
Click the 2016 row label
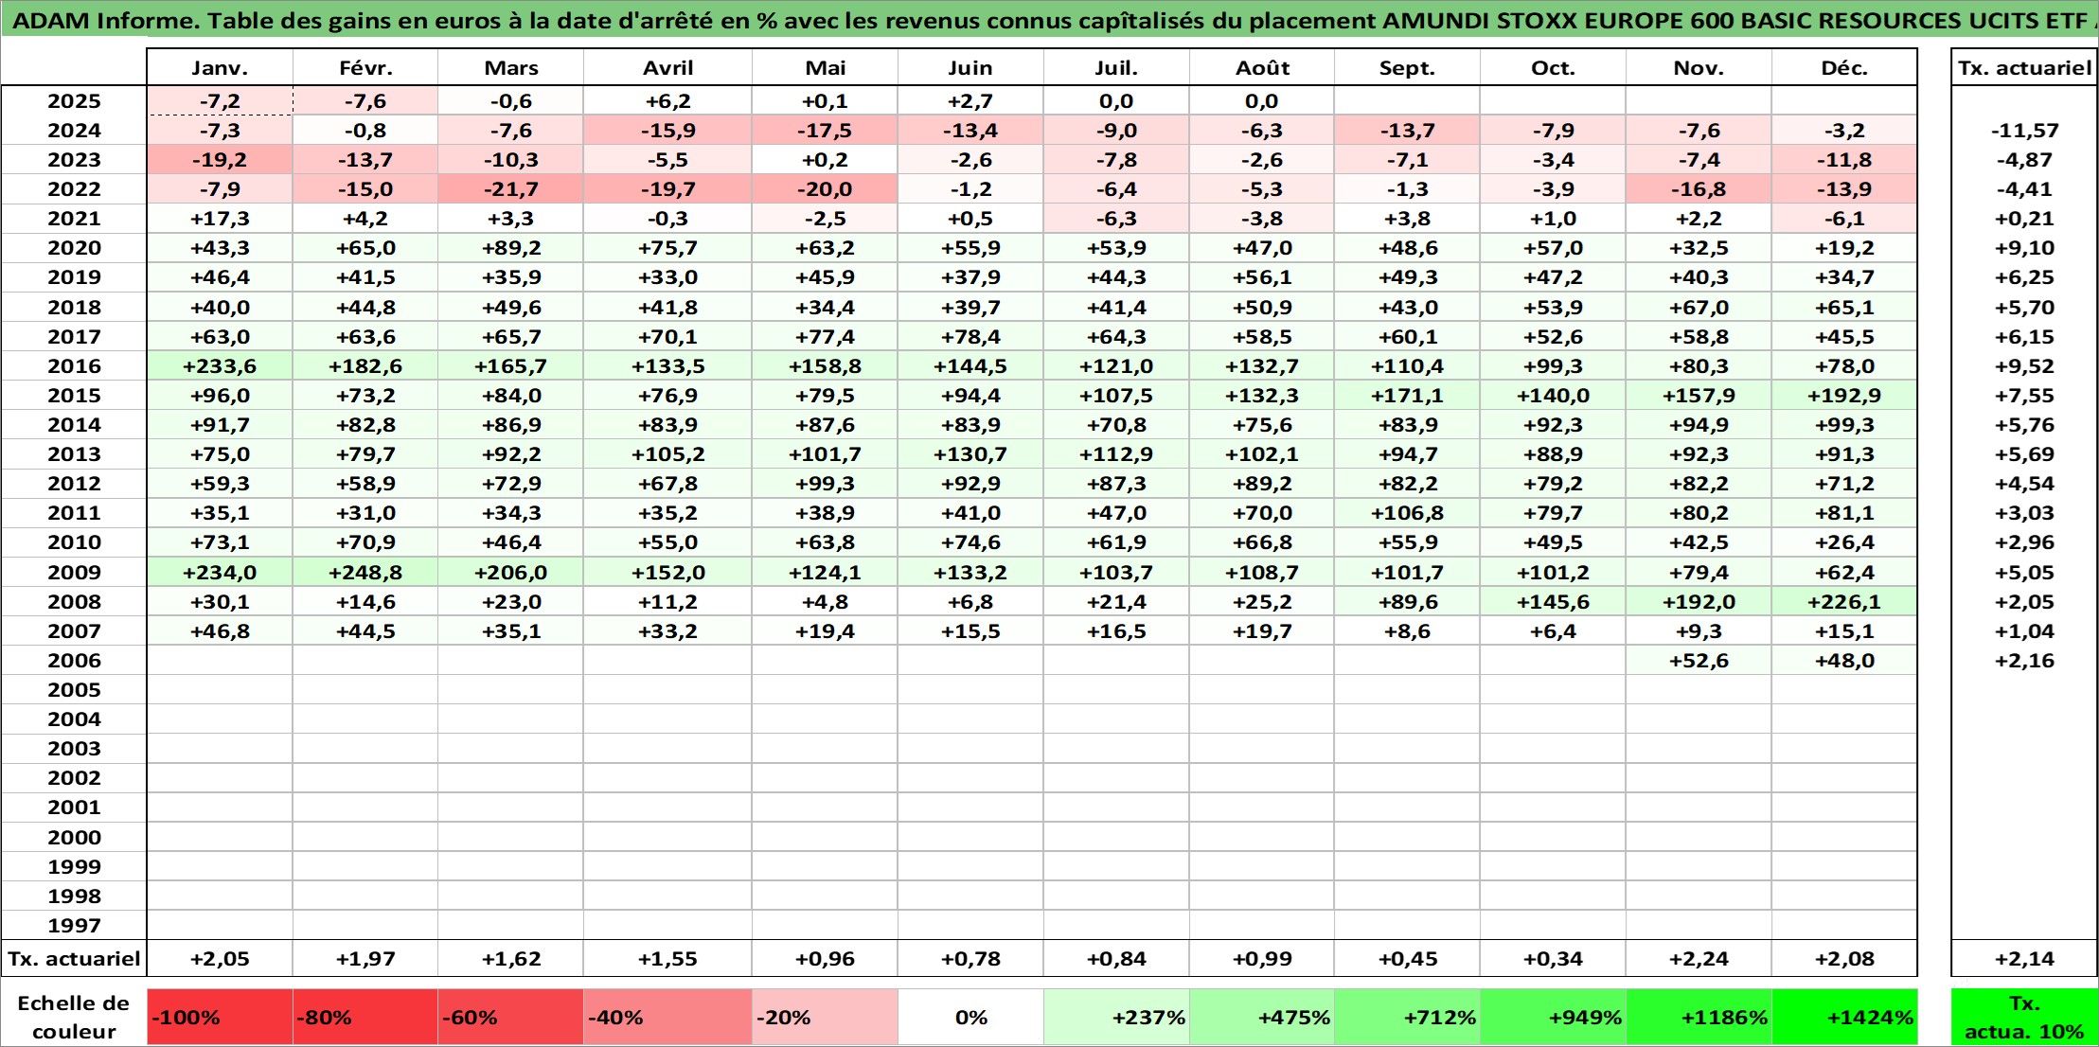click(x=74, y=366)
